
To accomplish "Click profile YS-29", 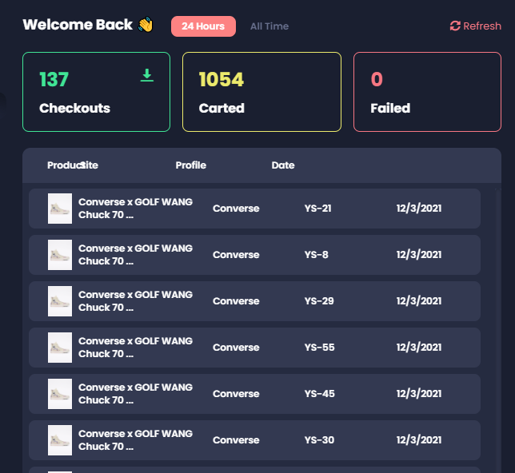I will (x=319, y=301).
